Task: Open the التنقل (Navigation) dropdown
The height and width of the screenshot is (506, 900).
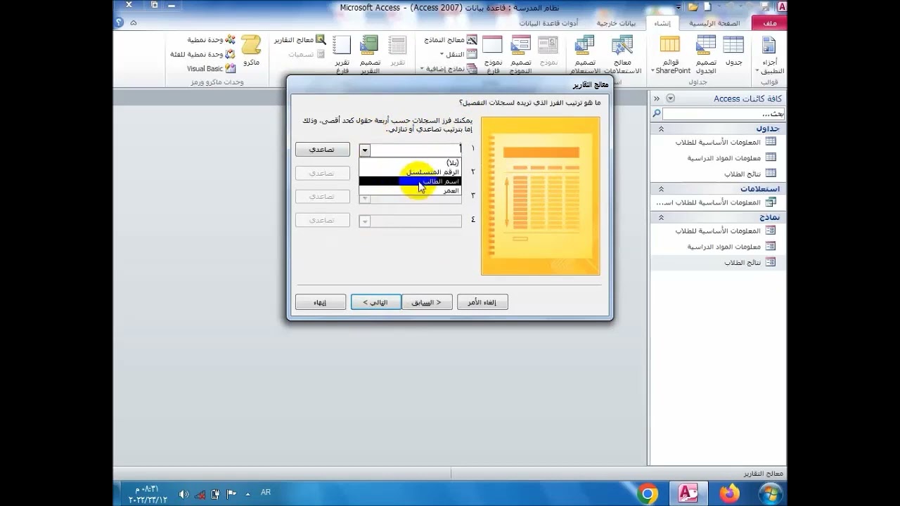Action: (x=458, y=54)
